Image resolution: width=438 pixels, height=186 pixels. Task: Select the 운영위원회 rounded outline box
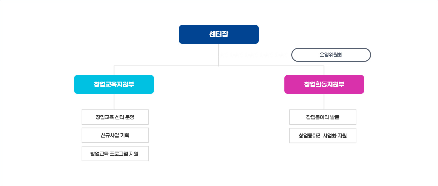[331, 55]
